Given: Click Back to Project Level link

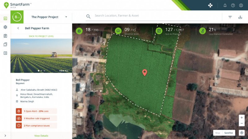Looking at the screenshot, I should (41, 36).
